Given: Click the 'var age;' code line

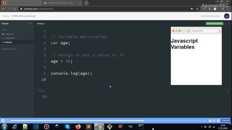Looking at the screenshot, I should (x=61, y=43).
